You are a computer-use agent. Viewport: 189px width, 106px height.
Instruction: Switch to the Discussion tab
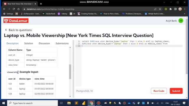[x=44, y=43]
